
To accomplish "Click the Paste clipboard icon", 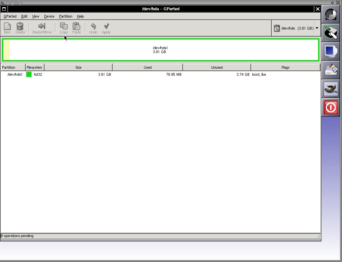I will 77,26.
